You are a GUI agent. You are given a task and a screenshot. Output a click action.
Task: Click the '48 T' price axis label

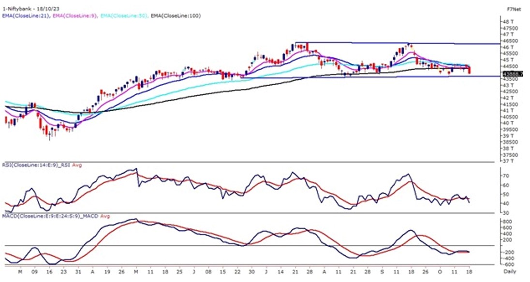(508, 21)
